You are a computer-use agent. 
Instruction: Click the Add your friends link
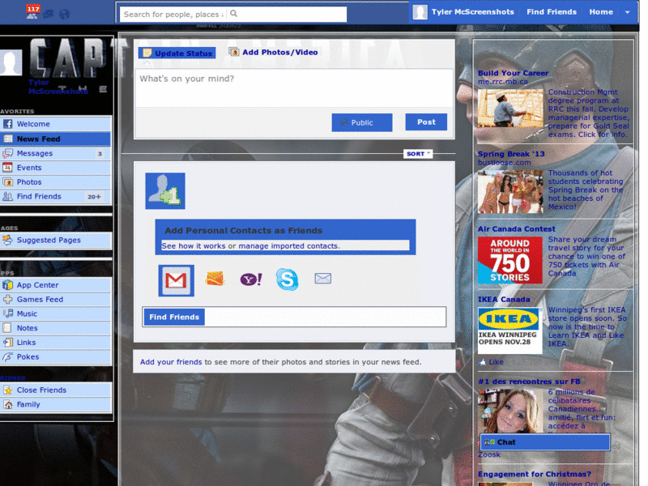[x=171, y=362]
